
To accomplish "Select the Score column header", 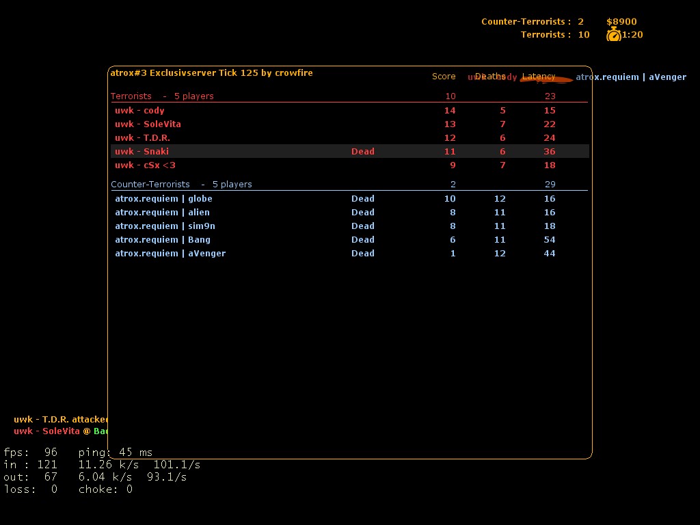I will [444, 77].
